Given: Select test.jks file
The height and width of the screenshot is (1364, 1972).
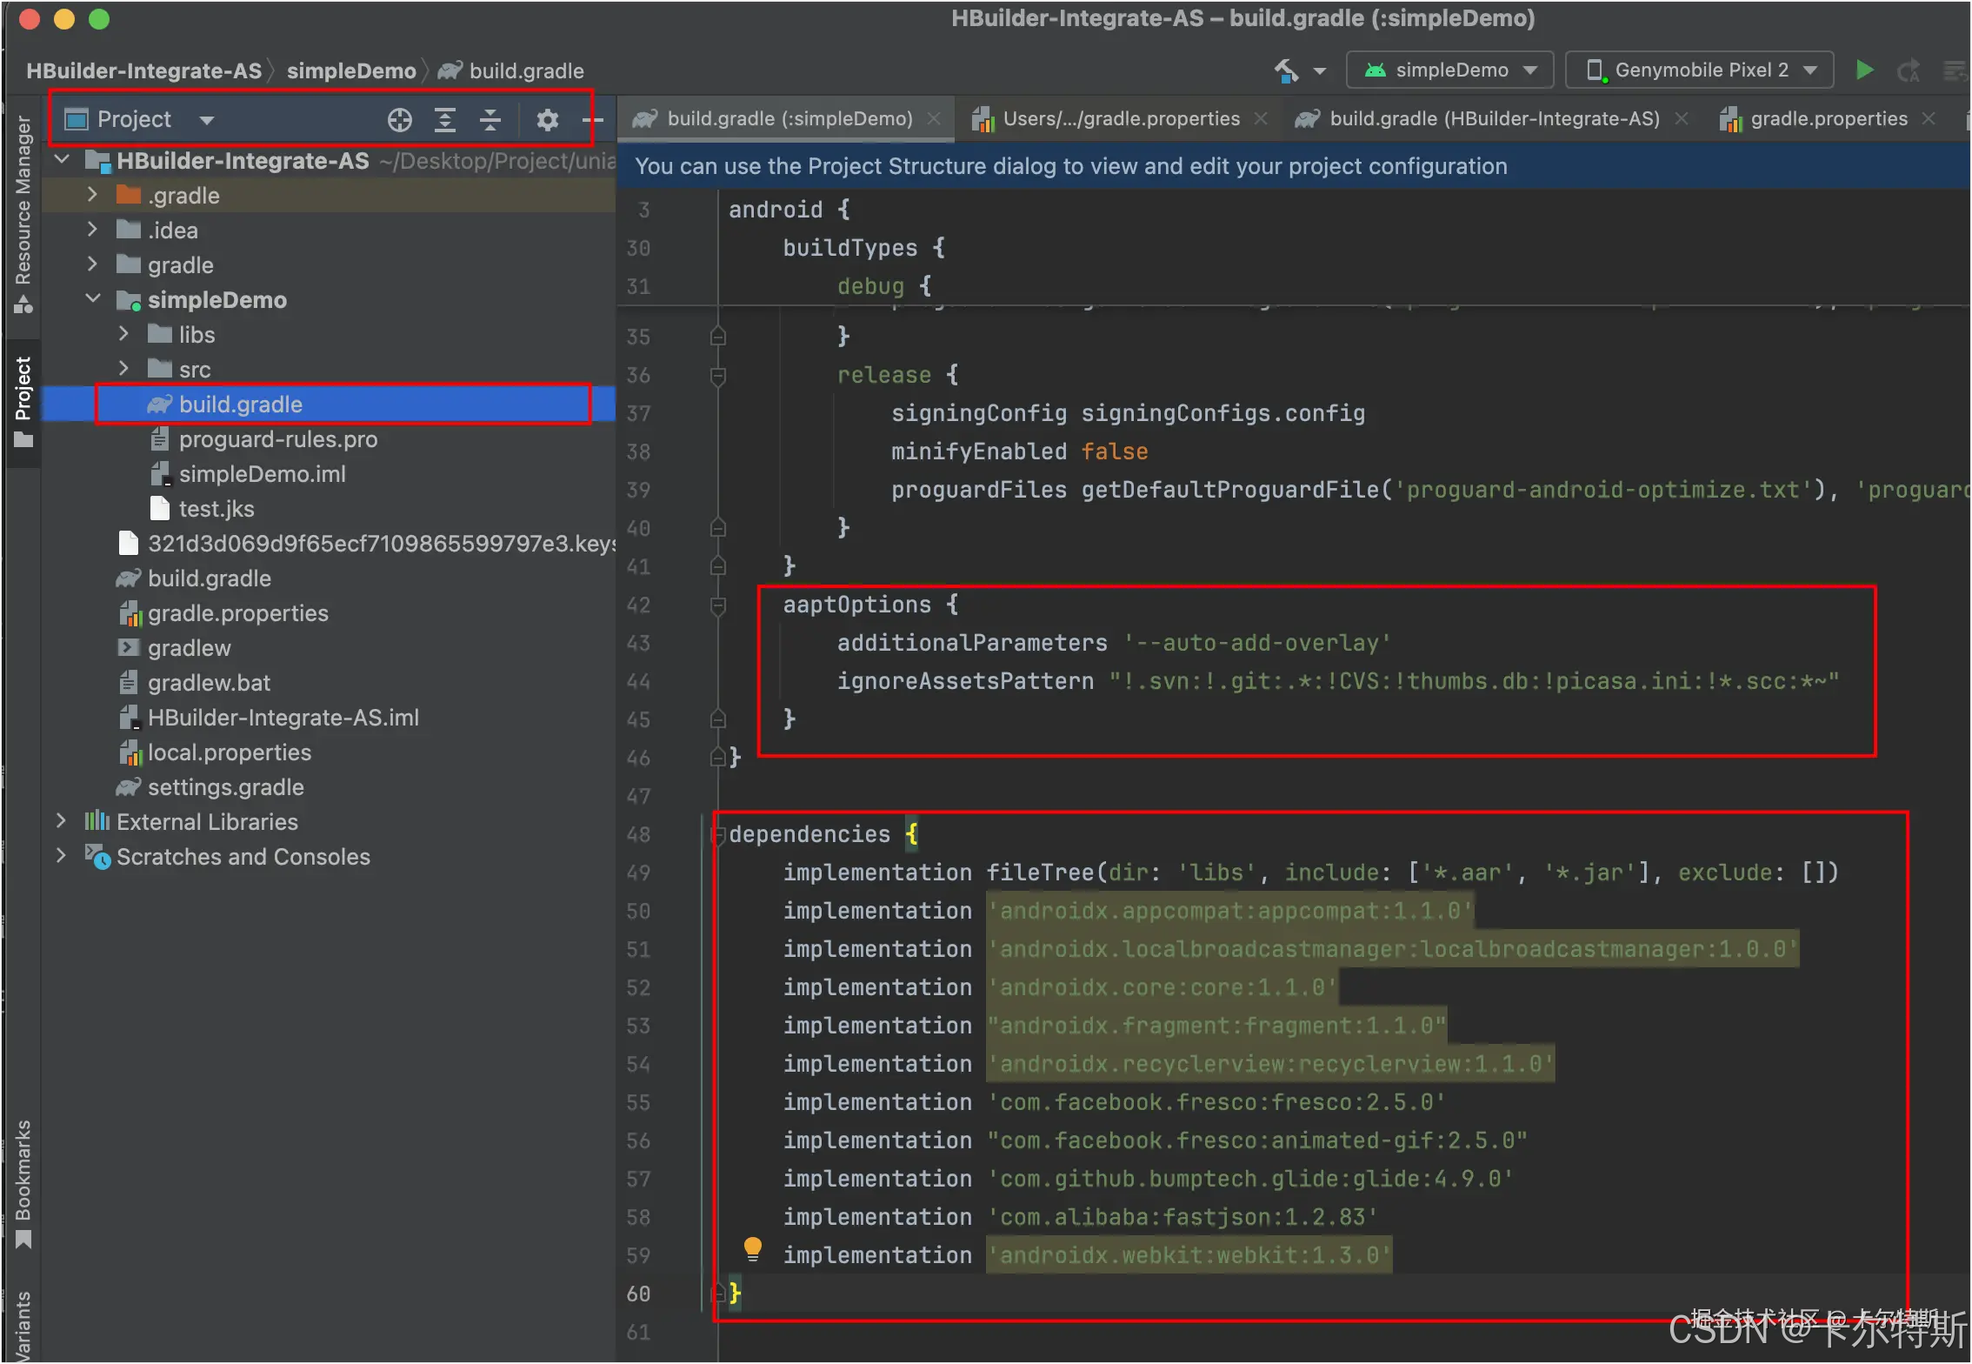Looking at the screenshot, I should 329,509.
